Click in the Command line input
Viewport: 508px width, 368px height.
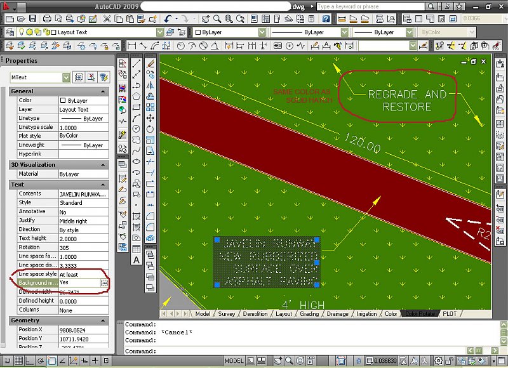295,351
